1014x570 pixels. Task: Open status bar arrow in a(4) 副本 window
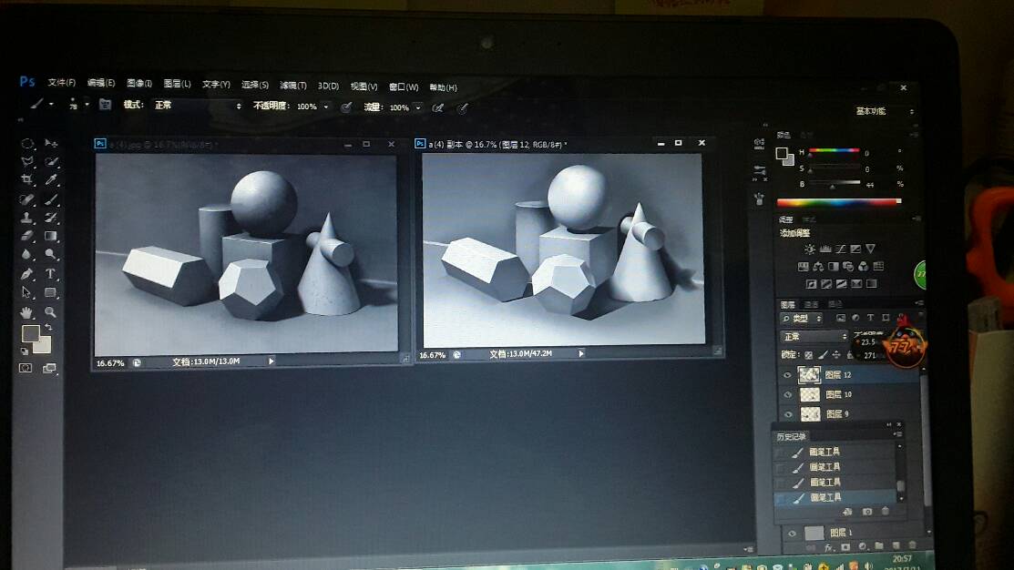[x=581, y=353]
